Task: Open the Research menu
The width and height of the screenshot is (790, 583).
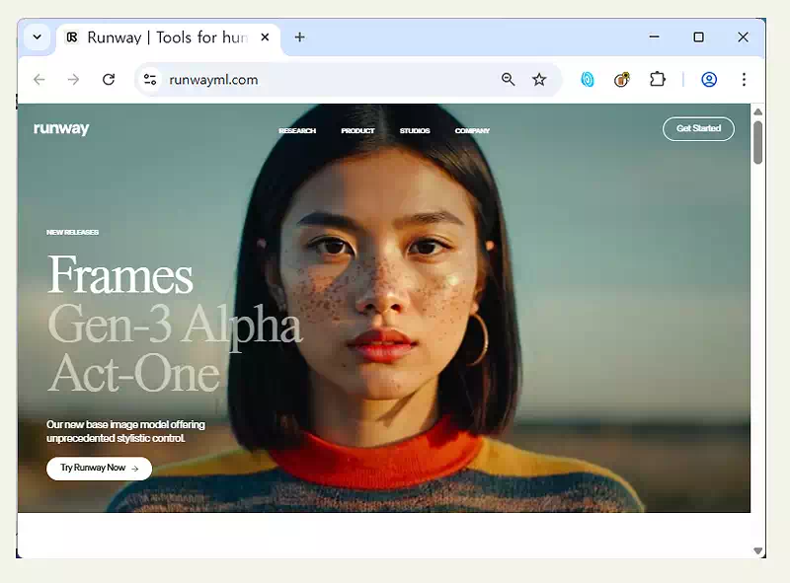Action: (x=297, y=131)
